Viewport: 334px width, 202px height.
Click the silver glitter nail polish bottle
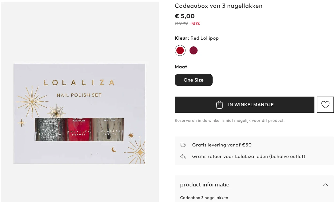point(50,129)
